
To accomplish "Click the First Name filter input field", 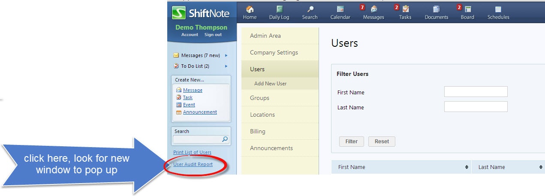I will coord(476,92).
